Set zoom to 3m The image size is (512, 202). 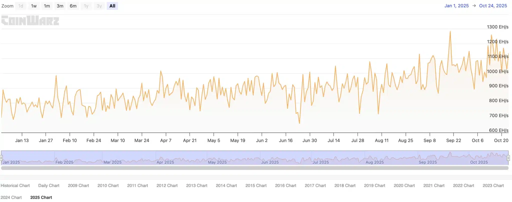(x=60, y=6)
